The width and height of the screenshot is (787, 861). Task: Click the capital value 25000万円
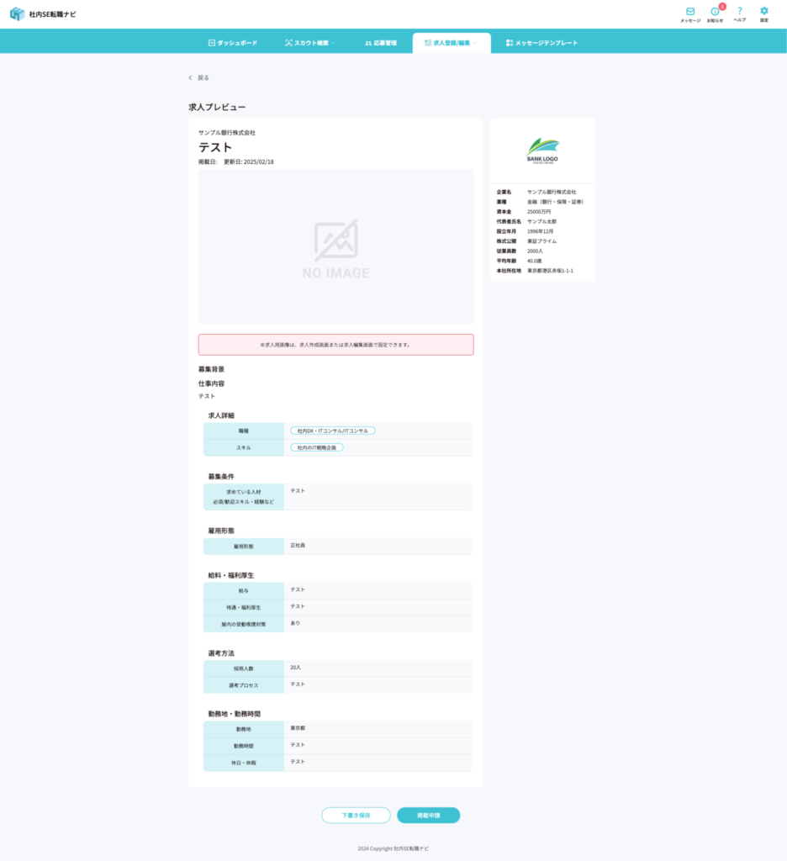coord(539,212)
